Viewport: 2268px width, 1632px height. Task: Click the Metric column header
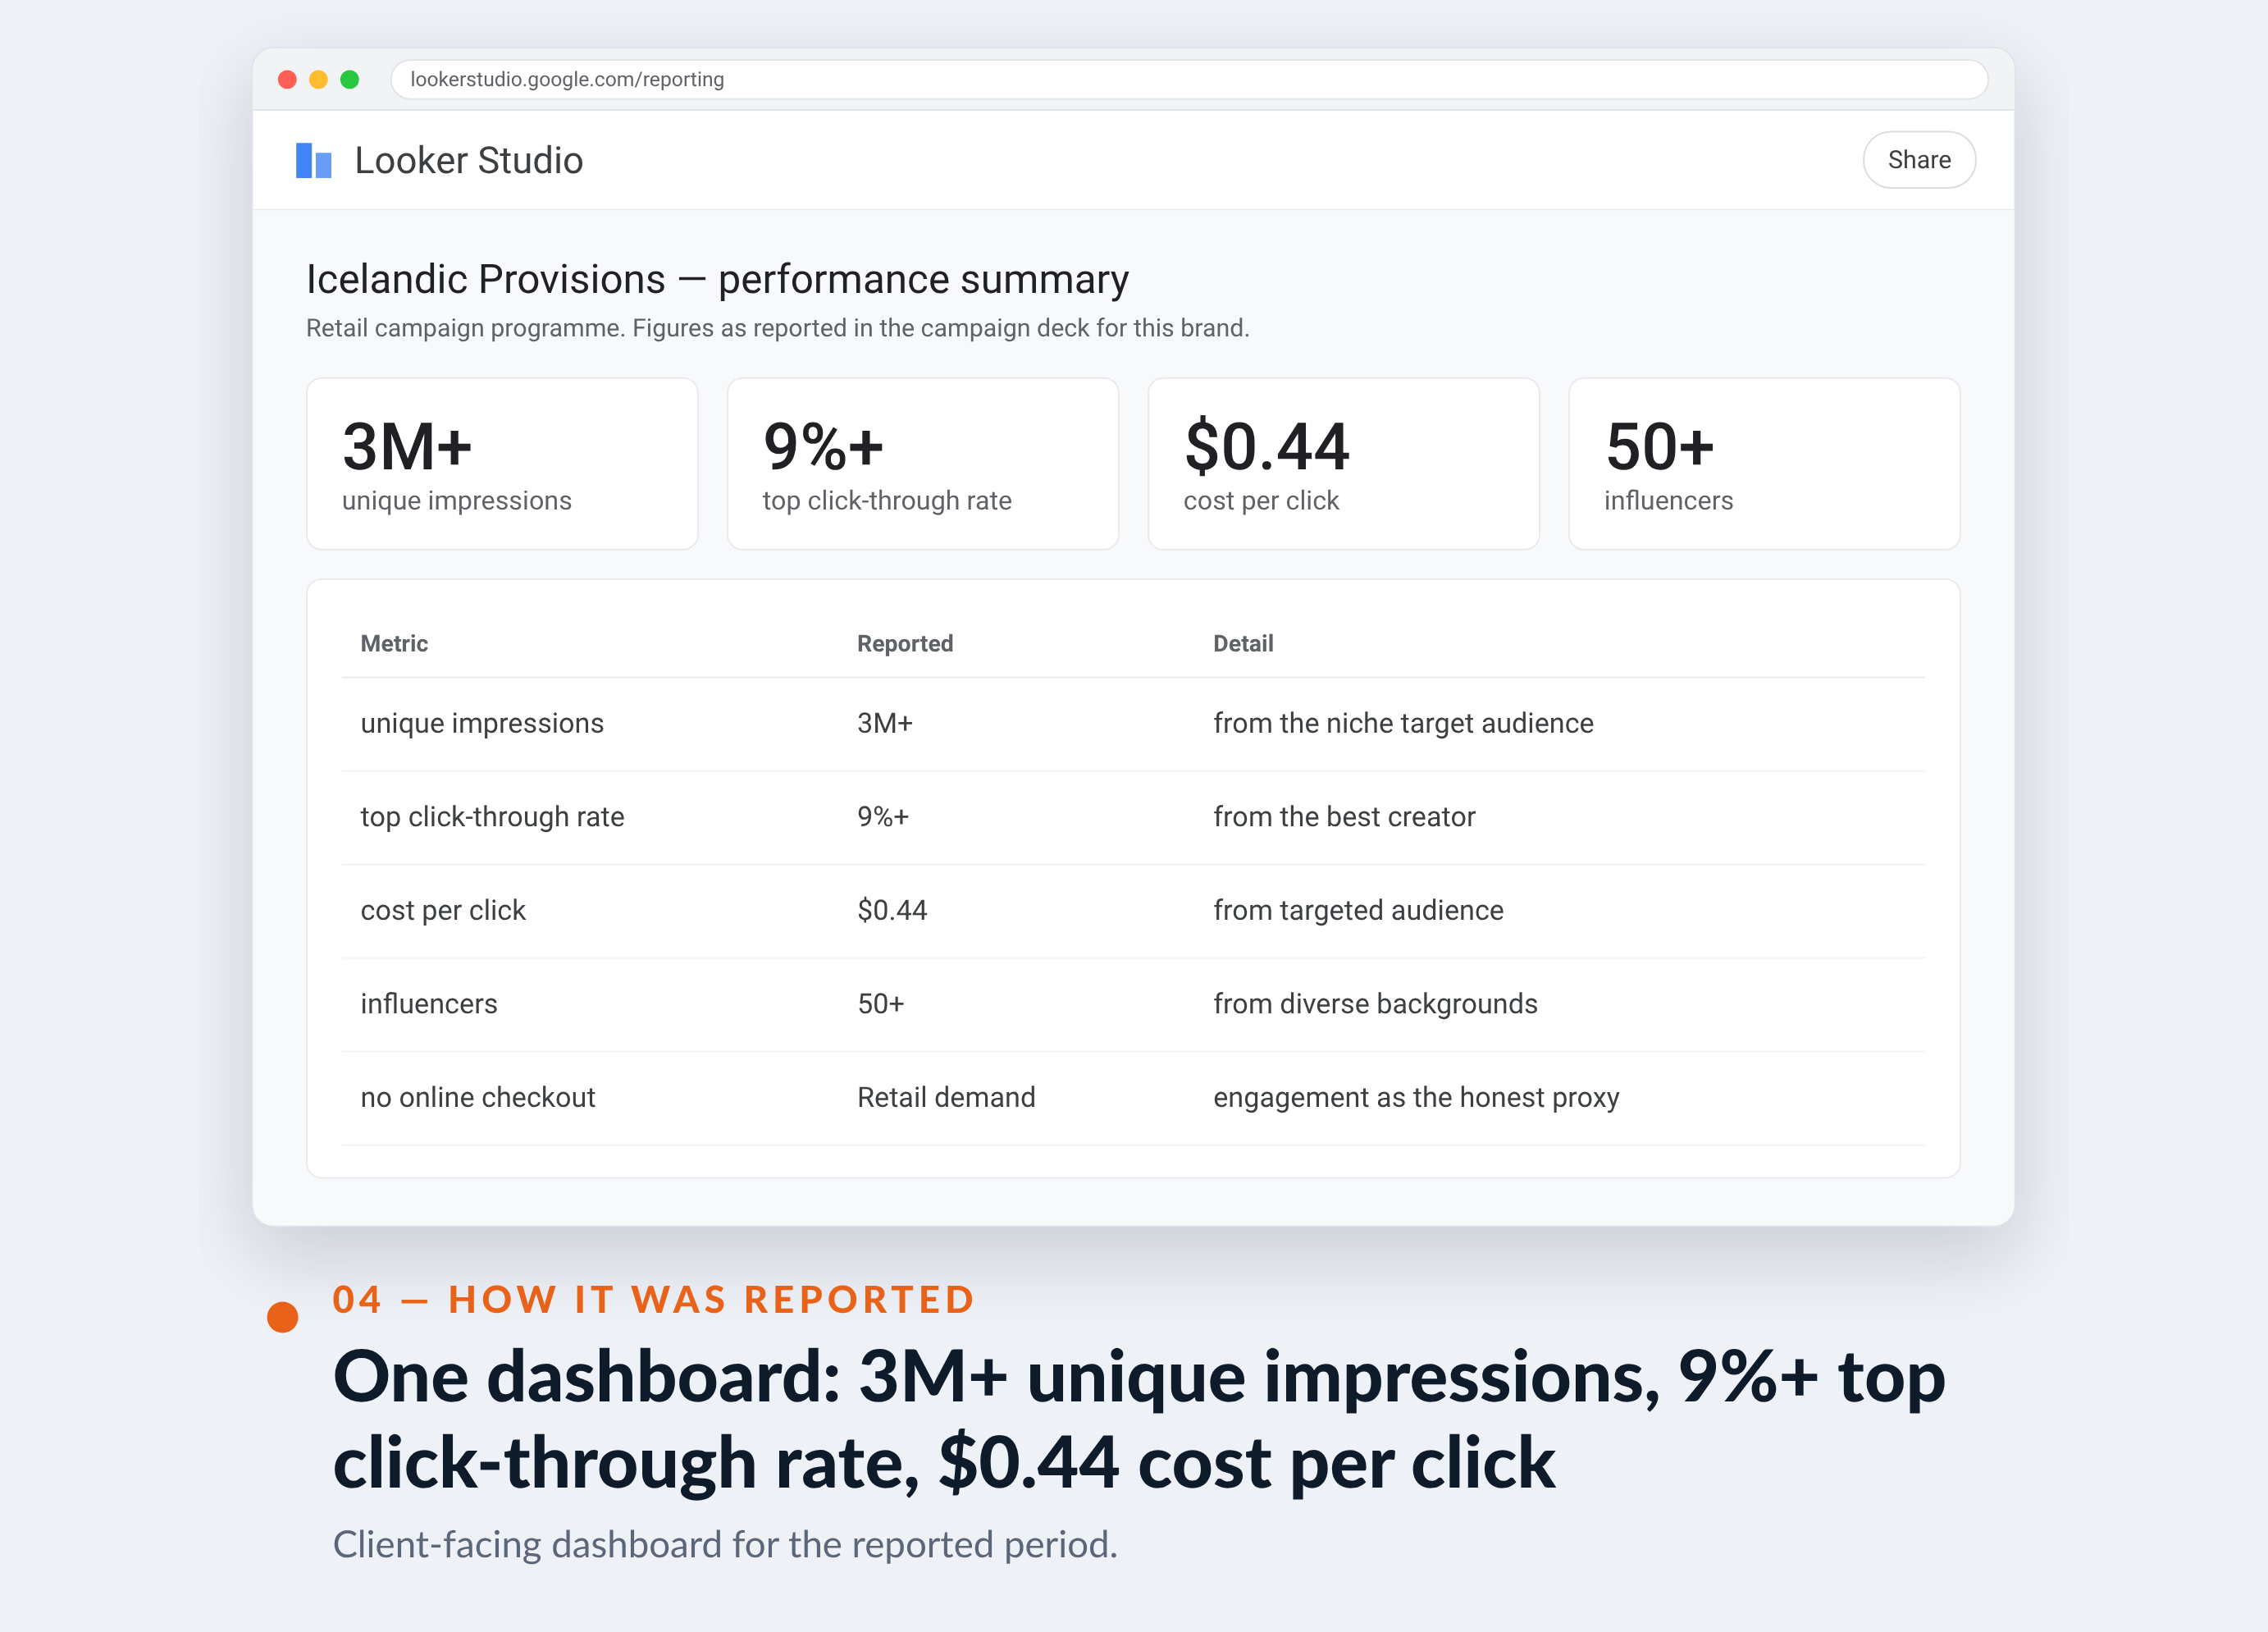point(394,643)
